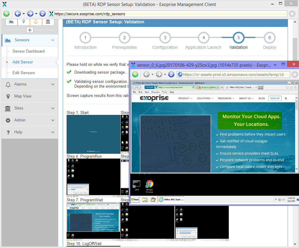Click popup window amazonaws URL field
Viewport: 299px width, 248px height.
pos(233,74)
